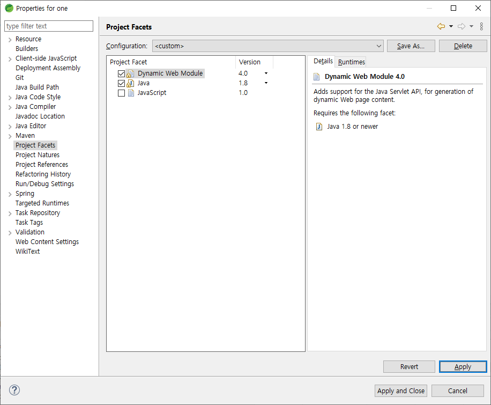Open the Configuration combo box
Image resolution: width=491 pixels, height=405 pixels.
[x=267, y=46]
